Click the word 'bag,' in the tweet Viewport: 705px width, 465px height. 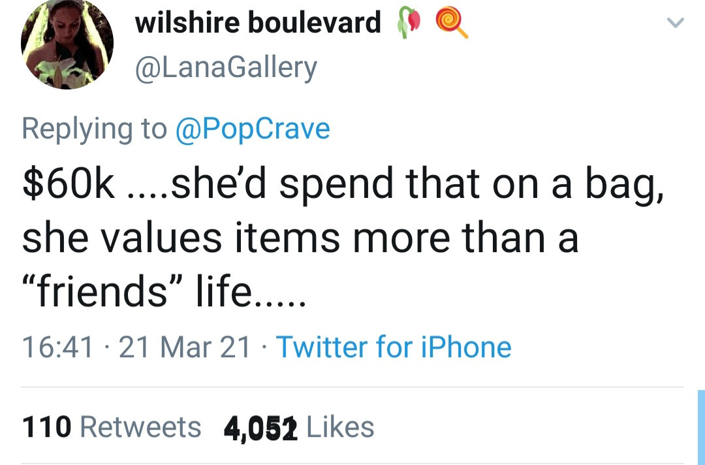625,184
